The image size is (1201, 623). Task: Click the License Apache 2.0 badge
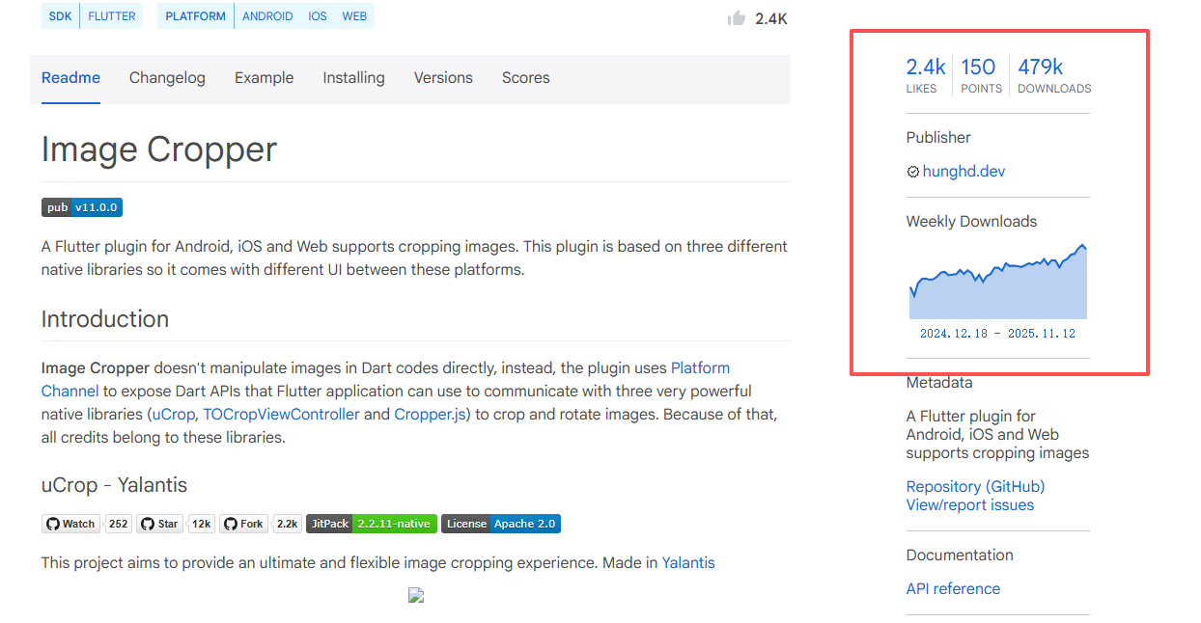[x=501, y=524]
